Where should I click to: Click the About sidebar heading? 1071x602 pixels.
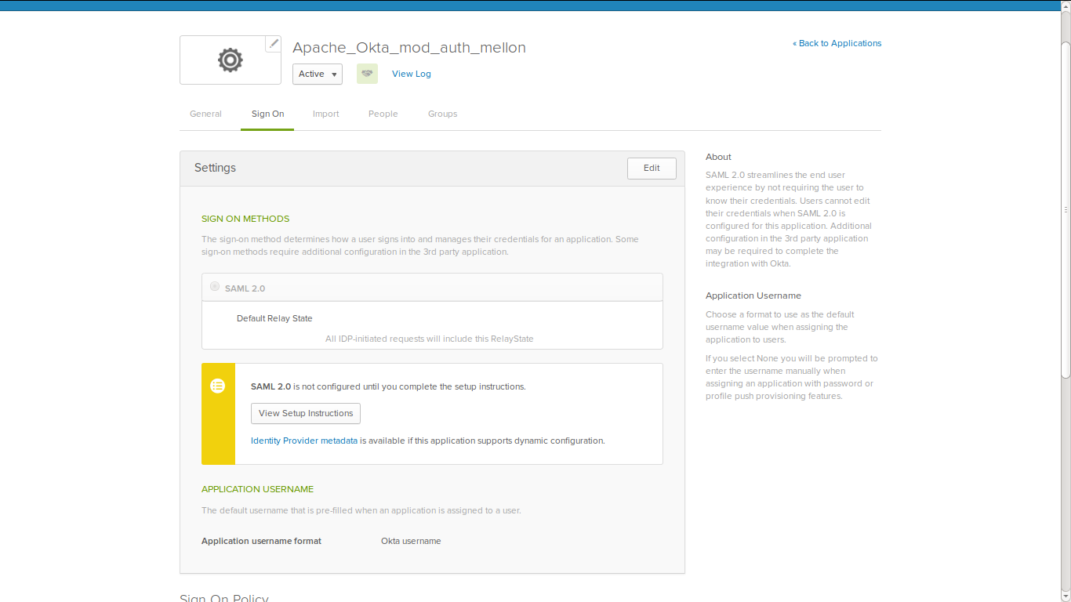coord(718,157)
